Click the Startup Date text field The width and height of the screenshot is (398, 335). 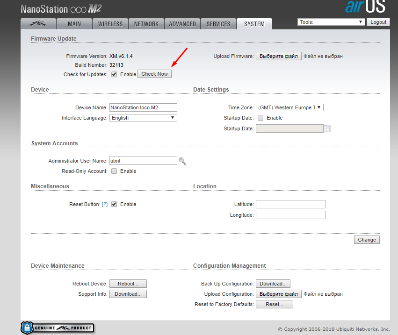[x=289, y=128]
